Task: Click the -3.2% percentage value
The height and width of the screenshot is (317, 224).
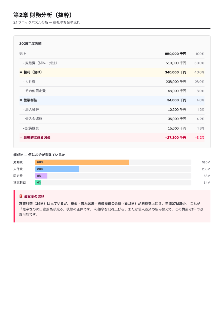Action: coord(200,138)
